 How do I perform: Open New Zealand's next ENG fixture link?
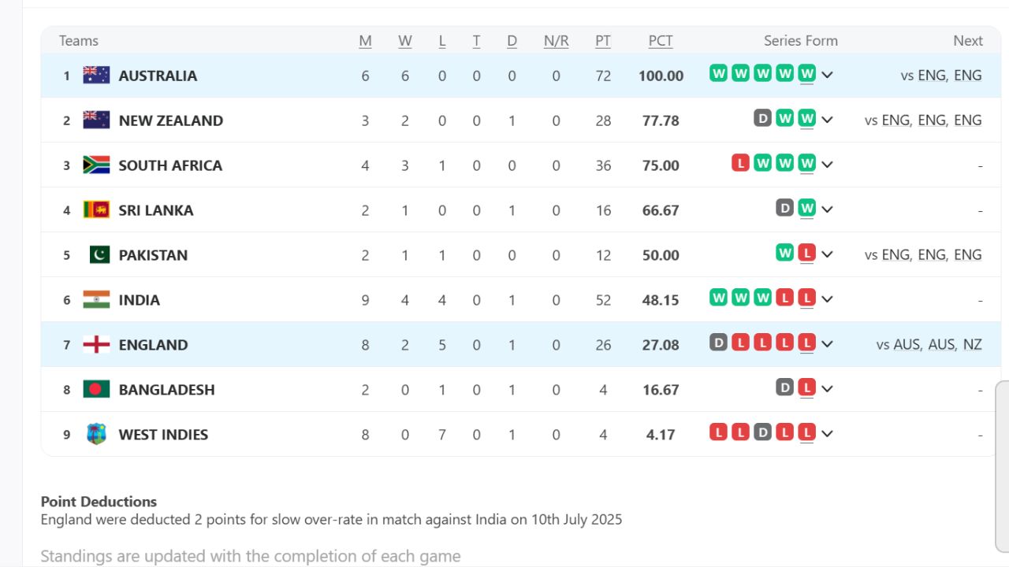tap(895, 120)
